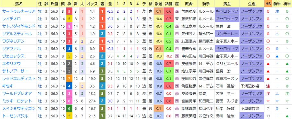Open horse link エタリオウ
The height and width of the screenshot is (119, 292).
tap(11, 64)
